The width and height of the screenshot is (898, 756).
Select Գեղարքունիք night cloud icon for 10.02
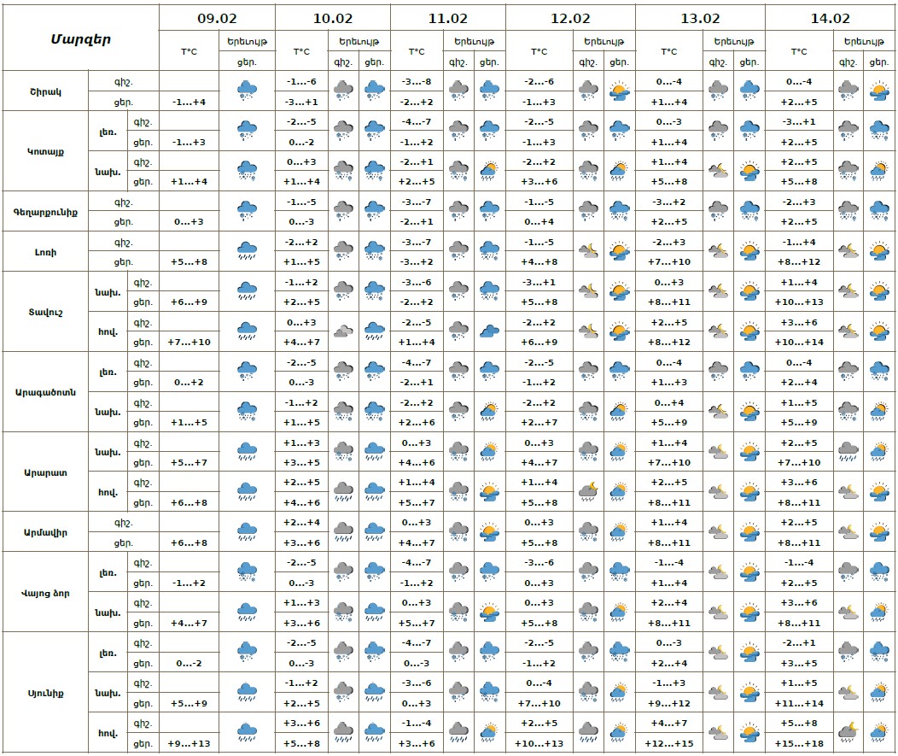click(x=343, y=211)
